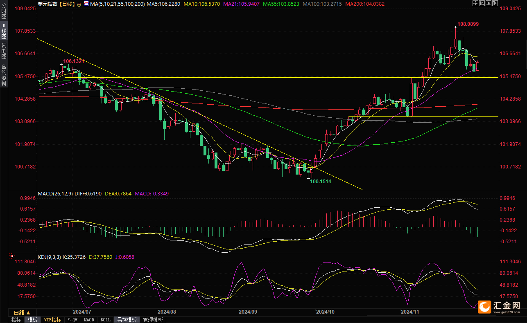527x323 pixels.
Task: Choose the 标准 template
Action: (73, 320)
